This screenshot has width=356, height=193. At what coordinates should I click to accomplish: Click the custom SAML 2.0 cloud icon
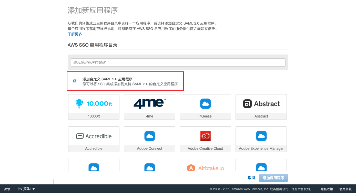point(75,81)
